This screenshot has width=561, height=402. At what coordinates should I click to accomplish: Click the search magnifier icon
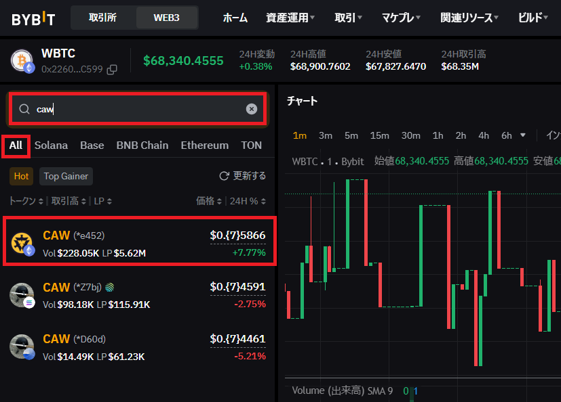click(x=24, y=109)
